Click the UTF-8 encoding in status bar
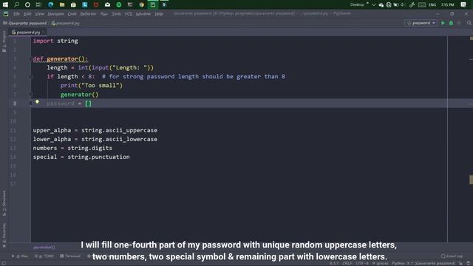The height and width of the screenshot is (266, 473). point(362,263)
